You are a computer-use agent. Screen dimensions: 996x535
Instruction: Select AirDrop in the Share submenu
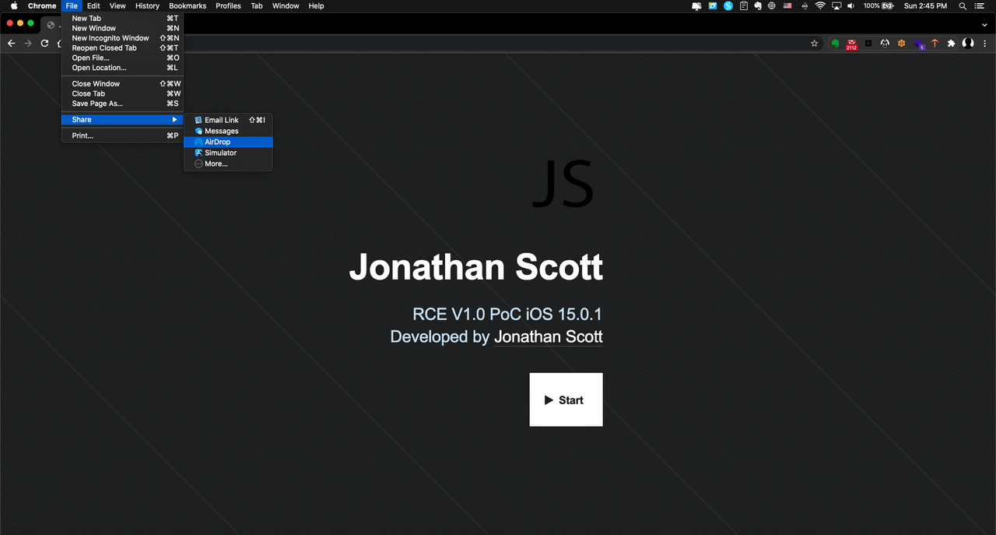click(x=228, y=142)
